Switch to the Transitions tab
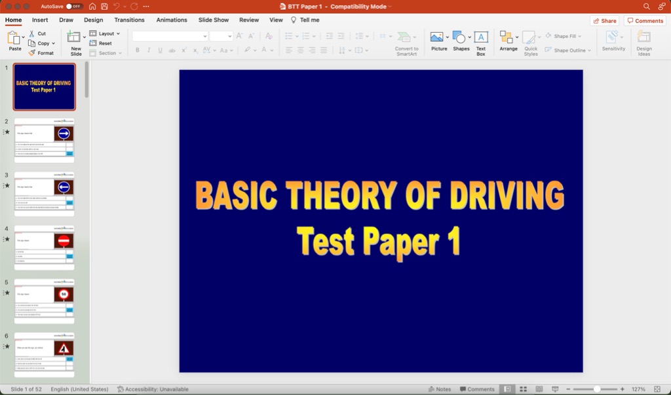Screen dimensions: 671x395 pos(129,20)
